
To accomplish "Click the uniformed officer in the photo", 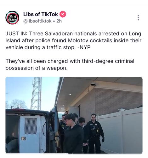I will pos(95,133).
